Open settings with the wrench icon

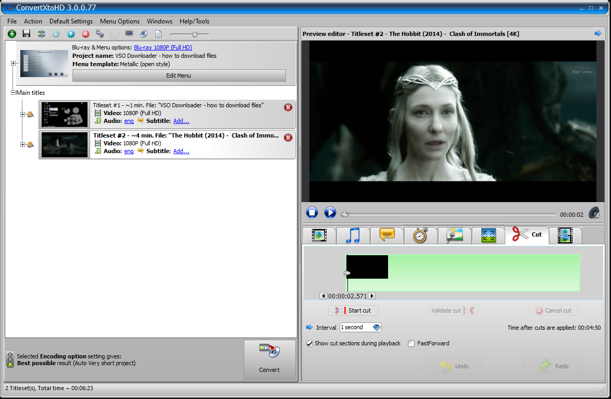click(x=100, y=34)
